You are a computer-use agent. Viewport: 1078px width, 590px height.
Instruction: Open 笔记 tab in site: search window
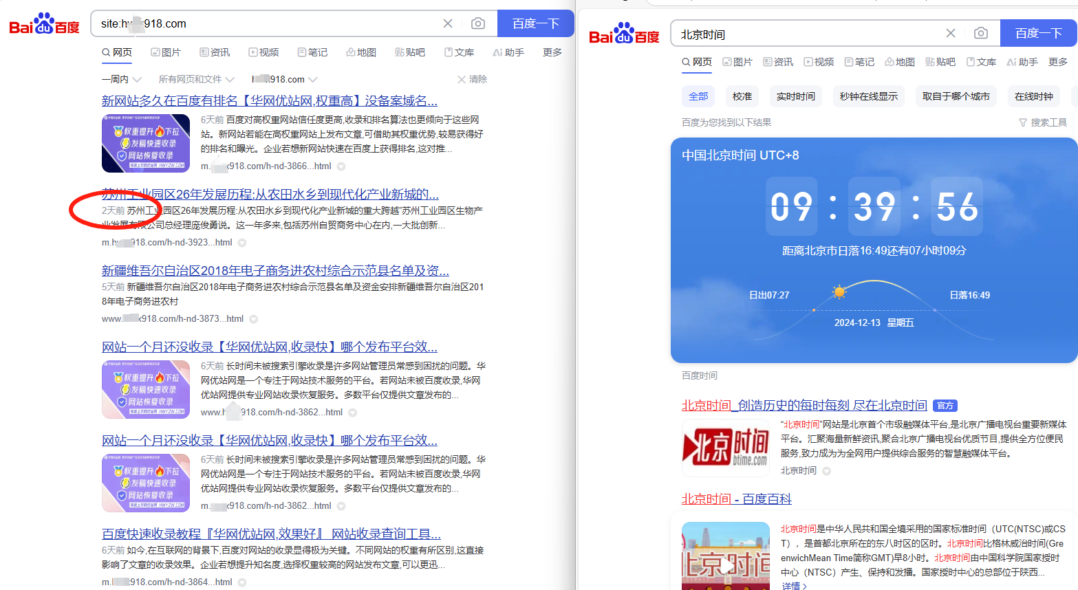tap(312, 52)
